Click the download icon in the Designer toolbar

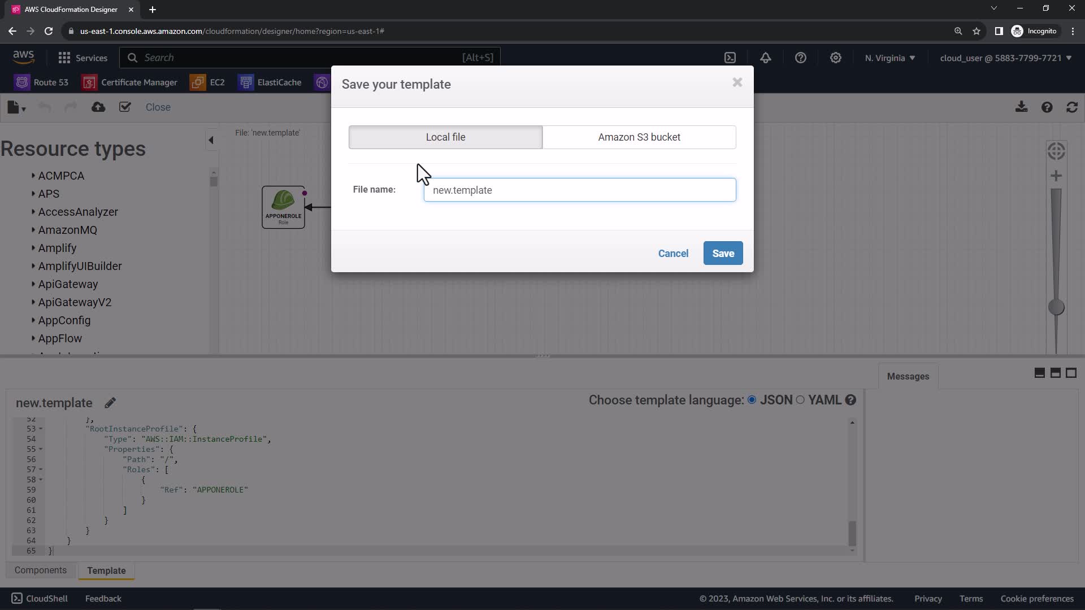[1021, 107]
